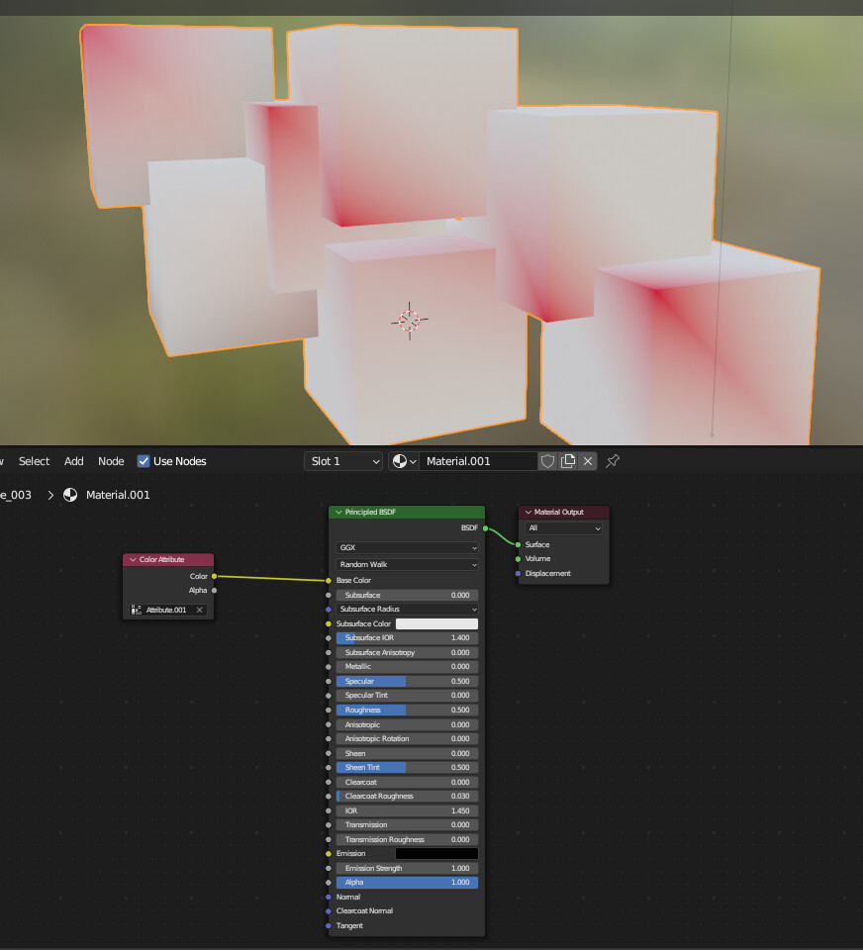This screenshot has width=863, height=950.
Task: Duplicate the material with the New Material button
Action: [x=567, y=460]
